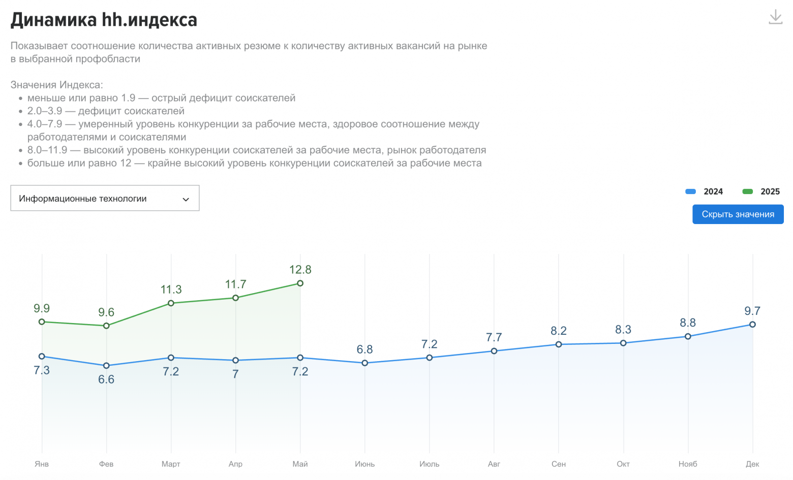Image resolution: width=793 pixels, height=480 pixels.
Task: Click the green 2025 legend swatch
Action: click(x=747, y=191)
